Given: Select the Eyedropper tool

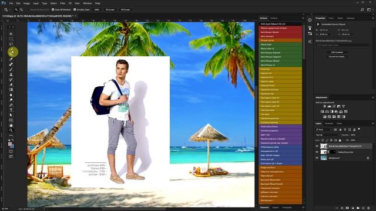Looking at the screenshot, I should [11, 59].
